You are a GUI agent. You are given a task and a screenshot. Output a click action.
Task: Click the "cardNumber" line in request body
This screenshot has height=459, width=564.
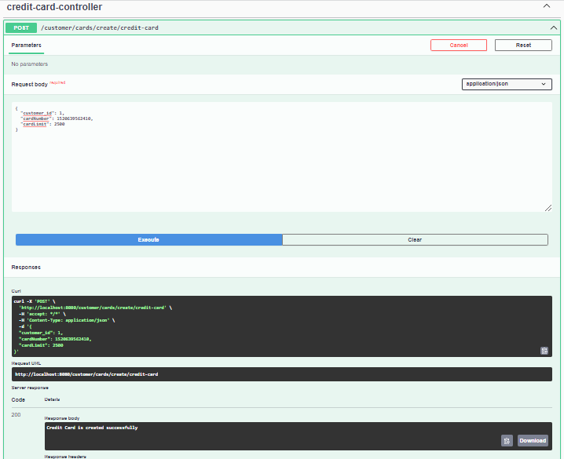57,118
